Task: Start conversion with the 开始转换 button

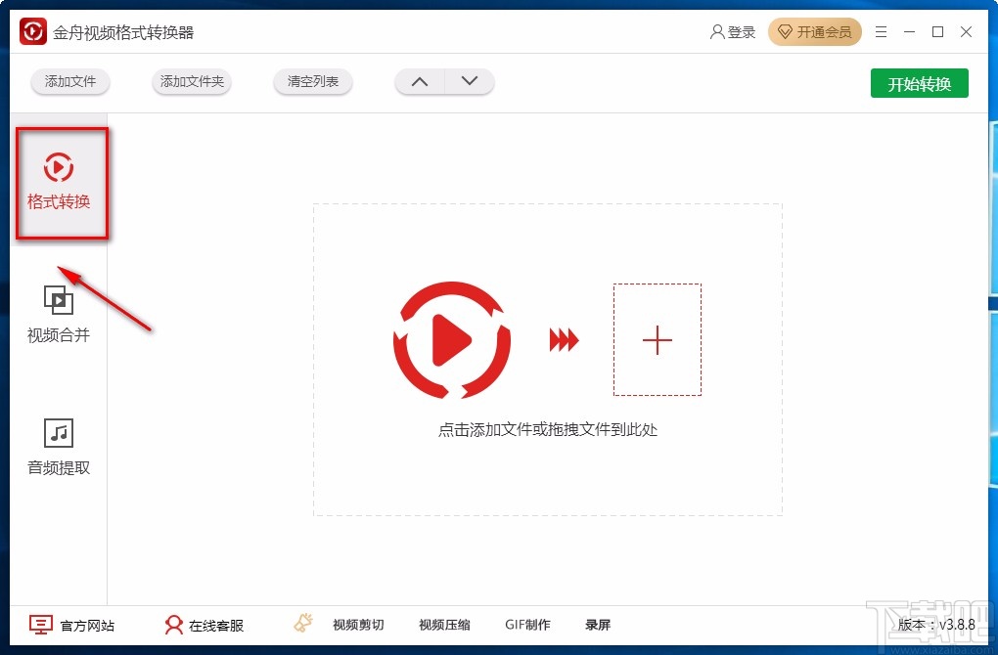Action: (x=918, y=83)
